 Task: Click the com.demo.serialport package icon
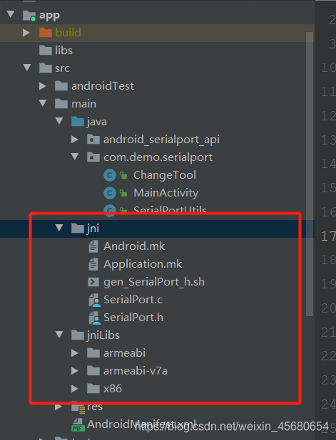pos(93,157)
